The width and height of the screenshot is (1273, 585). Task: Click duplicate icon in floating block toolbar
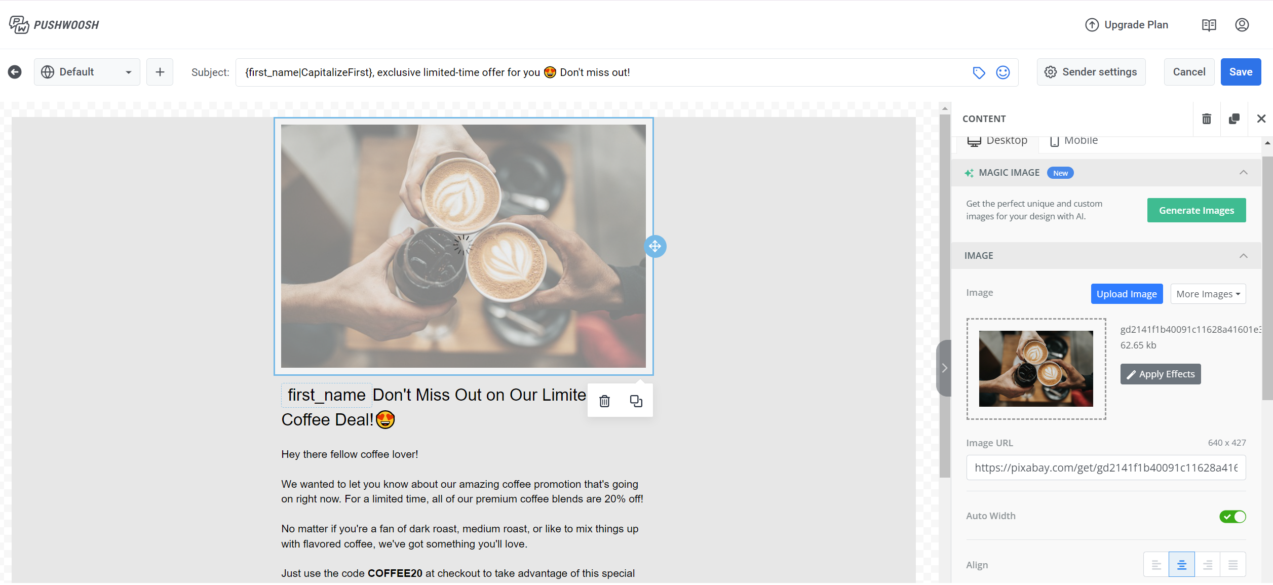(x=636, y=401)
